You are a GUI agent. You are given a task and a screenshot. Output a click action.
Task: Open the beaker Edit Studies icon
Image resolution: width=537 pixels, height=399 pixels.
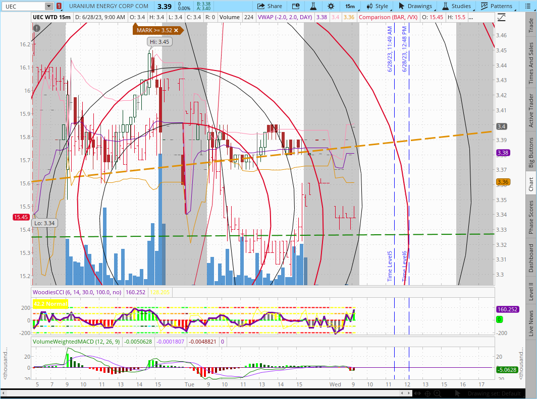click(313, 6)
